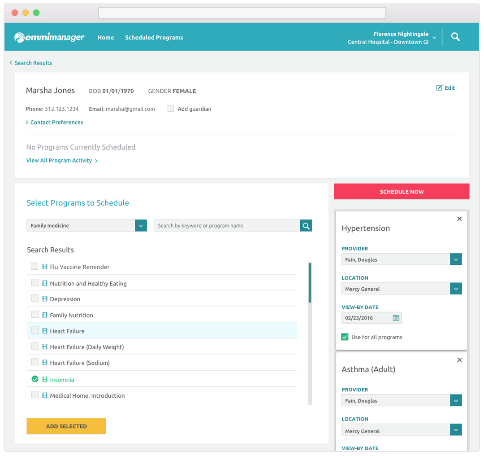The height and width of the screenshot is (456, 484).
Task: Click the search magnifier icon in header
Action: (455, 37)
